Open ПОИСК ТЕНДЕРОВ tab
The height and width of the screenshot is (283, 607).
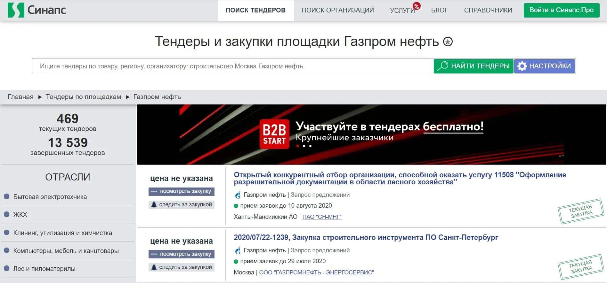pos(255,10)
